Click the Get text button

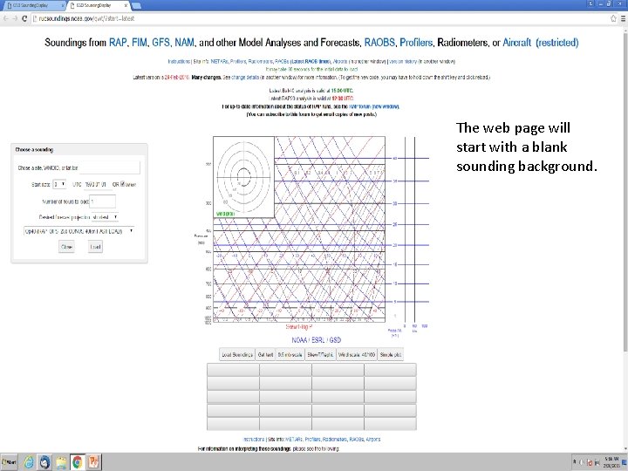(x=265, y=354)
